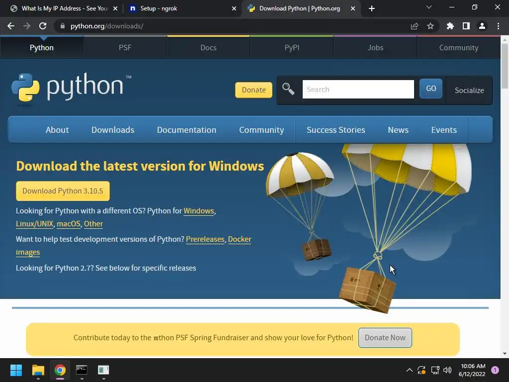Click the page vertical scrollbar thumb
Image resolution: width=509 pixels, height=382 pixels.
coord(505,66)
